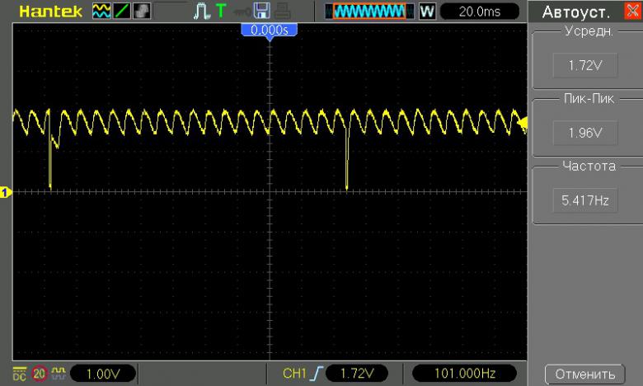Viewport: 643px width, 386px height.
Task: Click the channel 1 ground level marker
Action: tap(5, 192)
